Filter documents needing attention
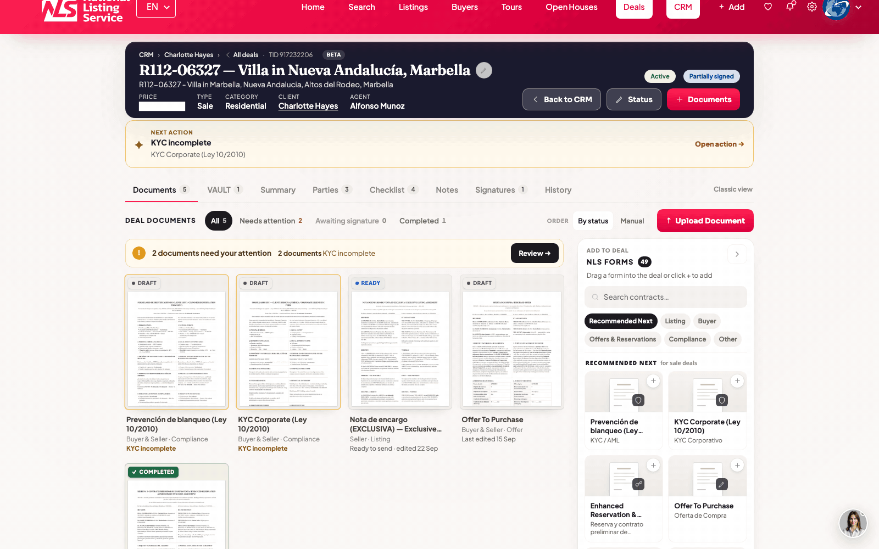The height and width of the screenshot is (549, 879). click(x=271, y=221)
